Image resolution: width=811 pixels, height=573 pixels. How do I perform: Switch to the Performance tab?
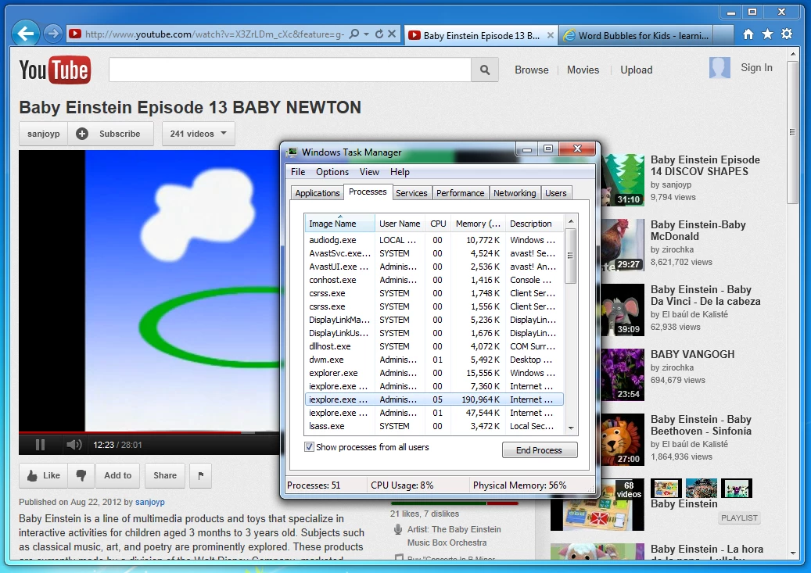[x=460, y=193]
